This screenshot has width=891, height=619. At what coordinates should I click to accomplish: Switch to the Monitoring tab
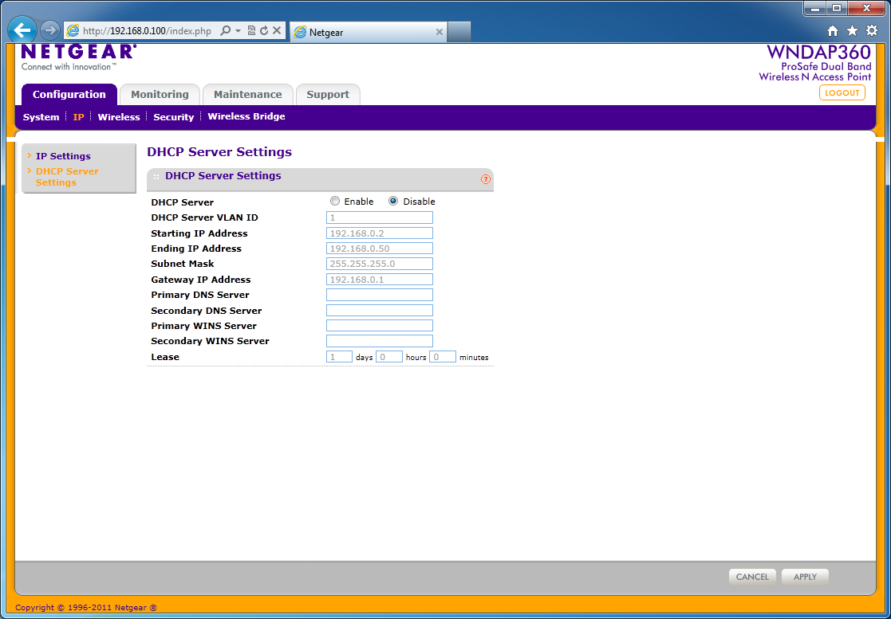point(160,94)
